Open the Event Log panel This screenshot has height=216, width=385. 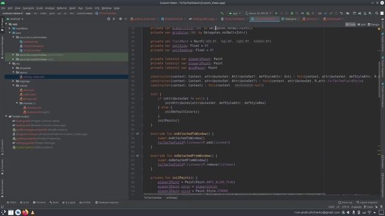tap(345, 203)
